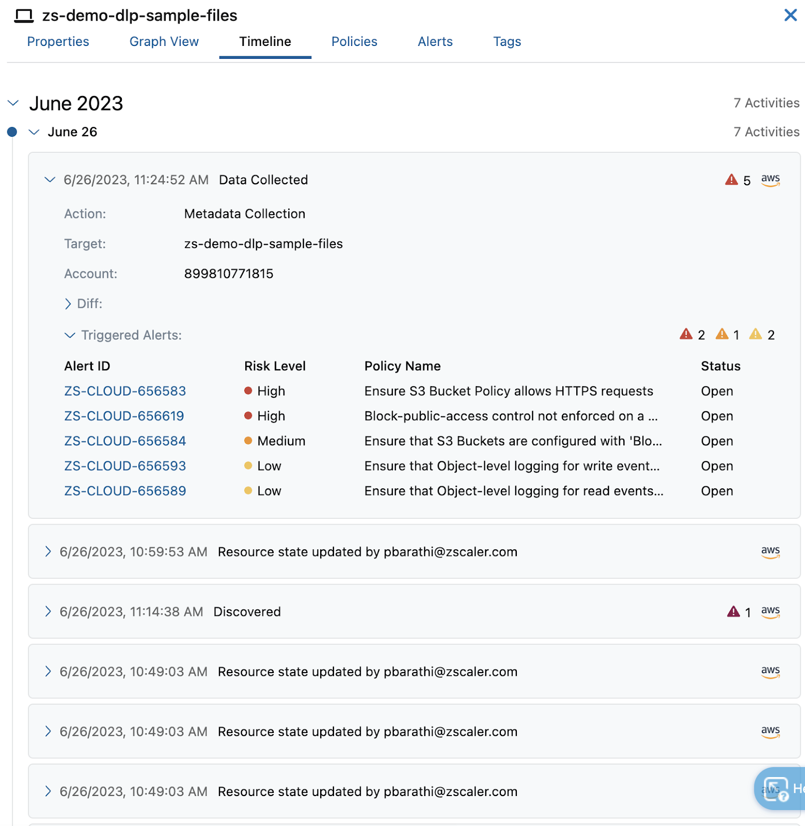Viewport: 805px width, 826px height.
Task: Collapse the June 2023 section
Action: pyautogui.click(x=13, y=103)
